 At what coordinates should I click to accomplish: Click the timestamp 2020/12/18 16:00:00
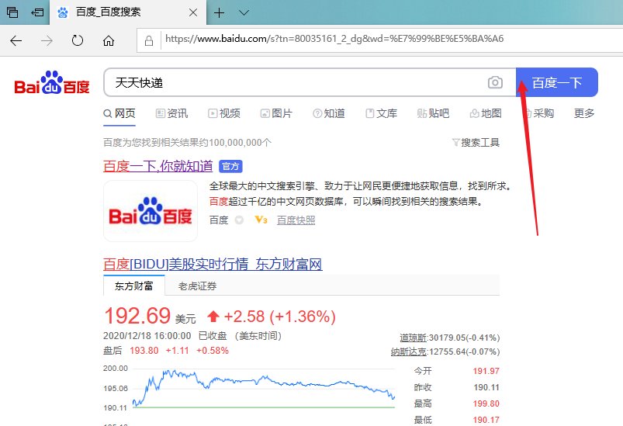click(147, 336)
